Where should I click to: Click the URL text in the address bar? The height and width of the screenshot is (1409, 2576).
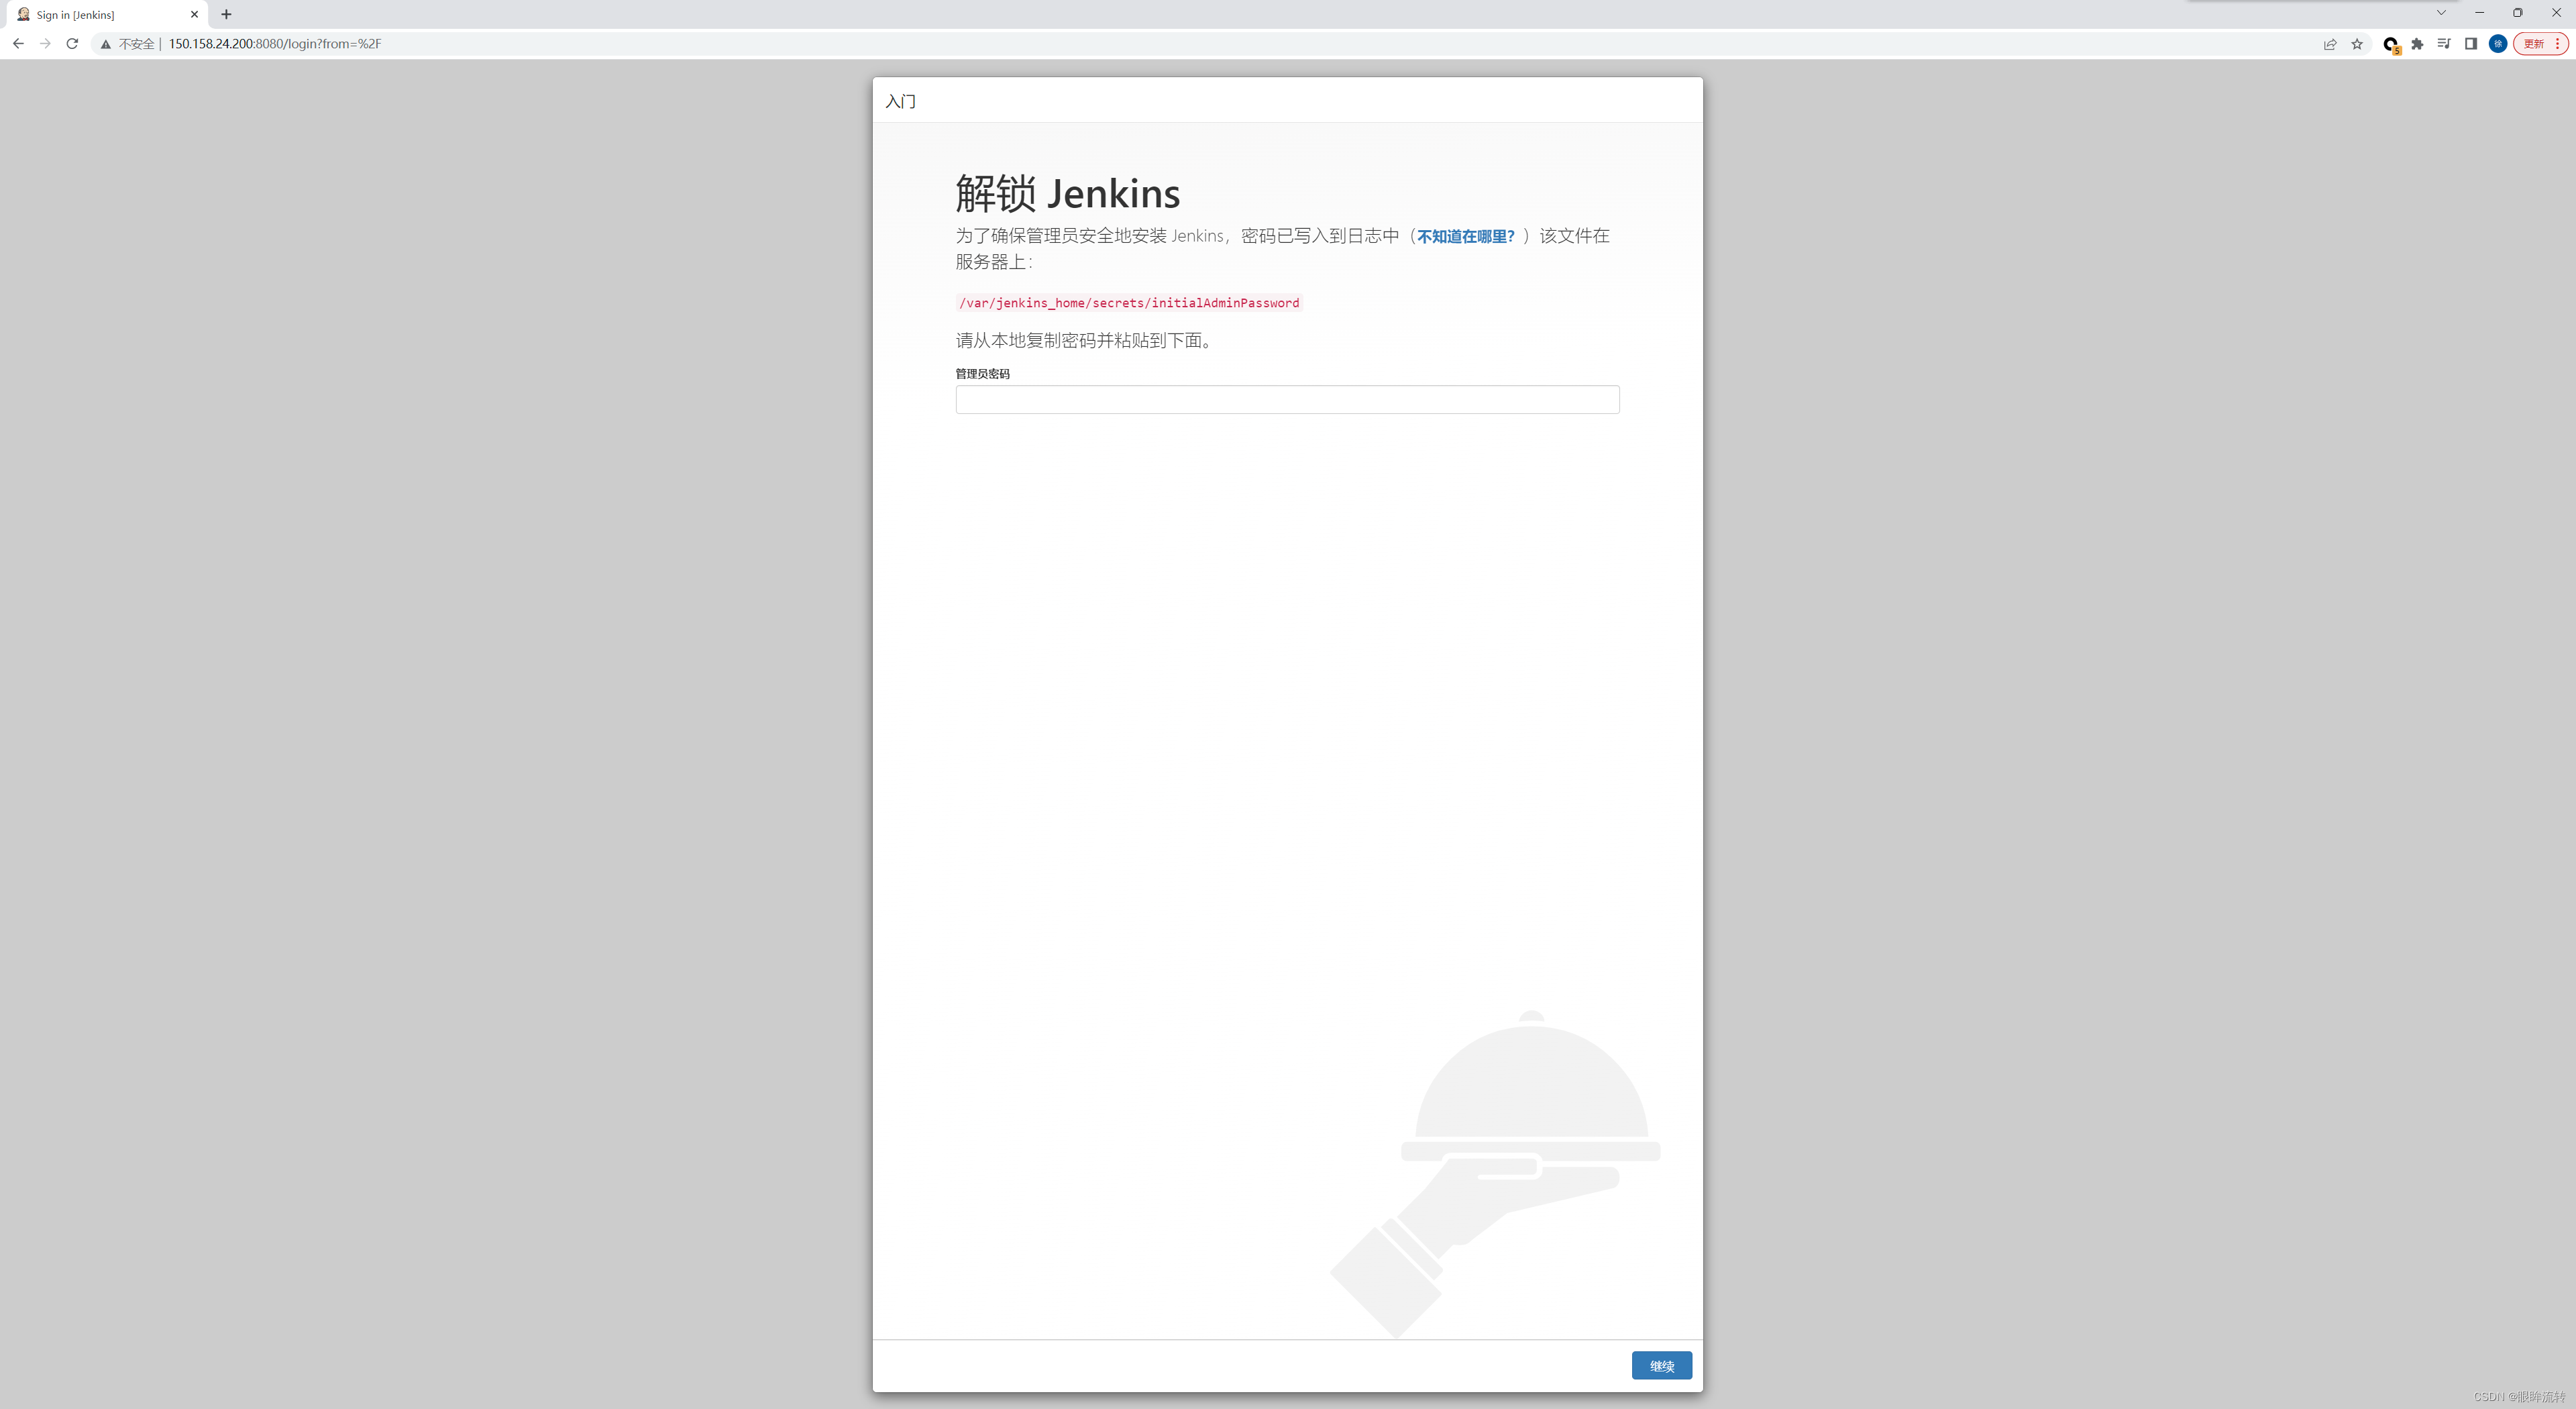tap(275, 44)
